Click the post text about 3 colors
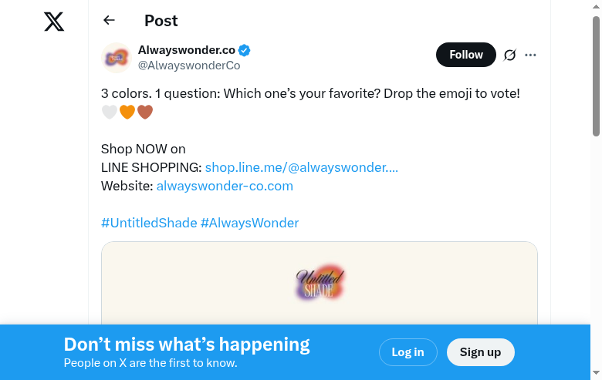The image size is (602, 380). (310, 93)
